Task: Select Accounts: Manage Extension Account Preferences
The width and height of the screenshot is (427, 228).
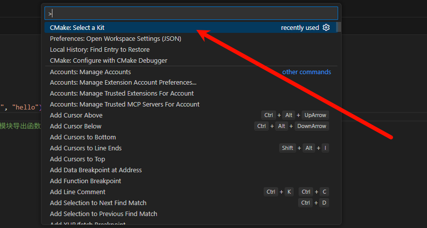Action: [190, 83]
